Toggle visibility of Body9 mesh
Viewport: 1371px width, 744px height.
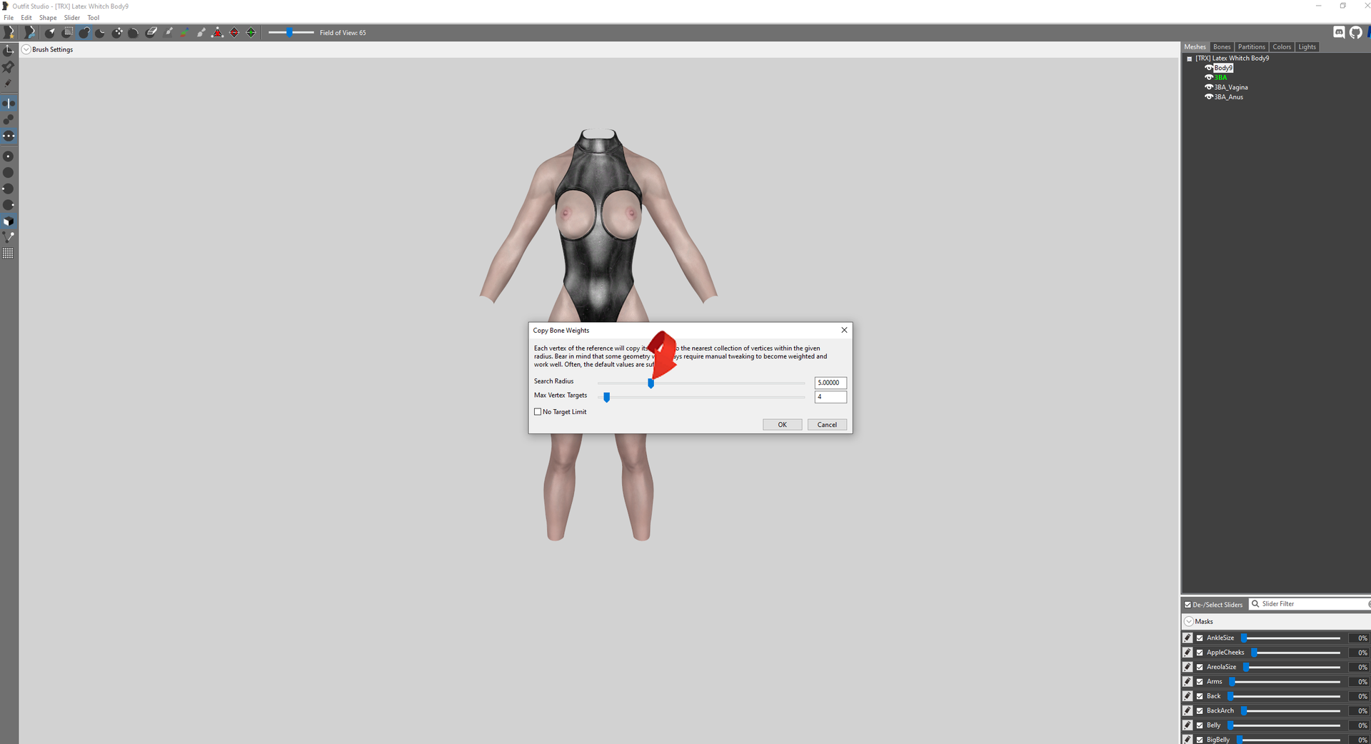tap(1209, 68)
